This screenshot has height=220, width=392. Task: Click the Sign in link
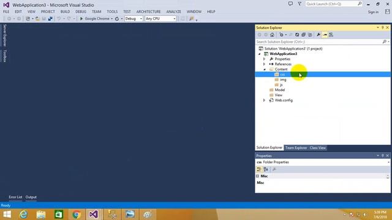373,12
